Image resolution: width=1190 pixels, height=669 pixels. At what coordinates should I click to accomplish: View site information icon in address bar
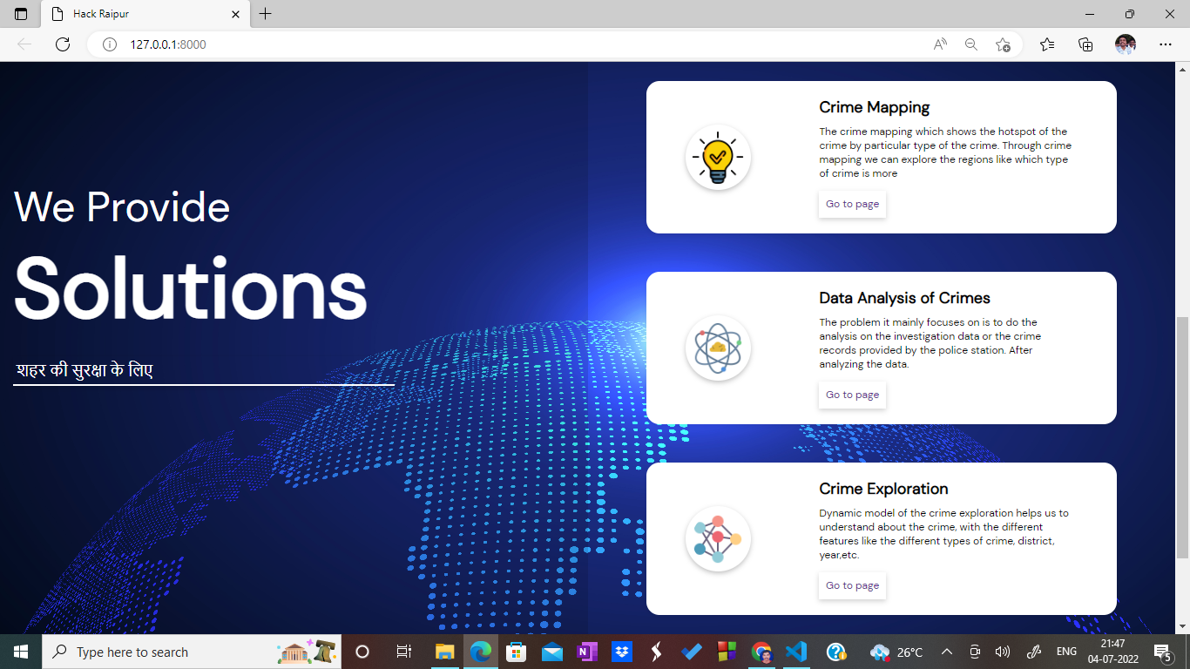click(110, 44)
